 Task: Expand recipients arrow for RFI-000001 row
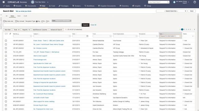139,101
